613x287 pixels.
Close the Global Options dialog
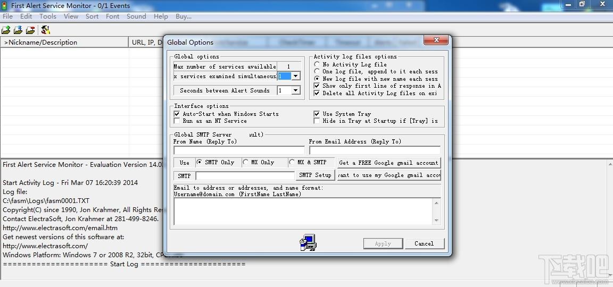pos(437,39)
